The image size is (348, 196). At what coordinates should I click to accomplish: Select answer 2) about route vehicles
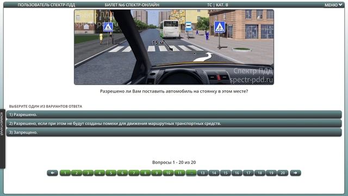174,124
